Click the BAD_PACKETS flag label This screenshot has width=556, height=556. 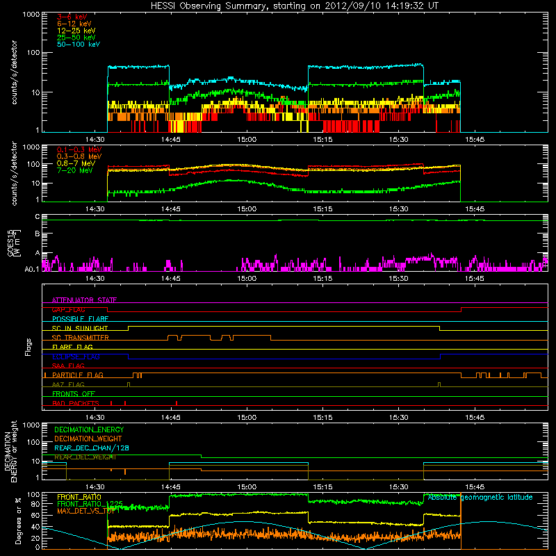76,403
